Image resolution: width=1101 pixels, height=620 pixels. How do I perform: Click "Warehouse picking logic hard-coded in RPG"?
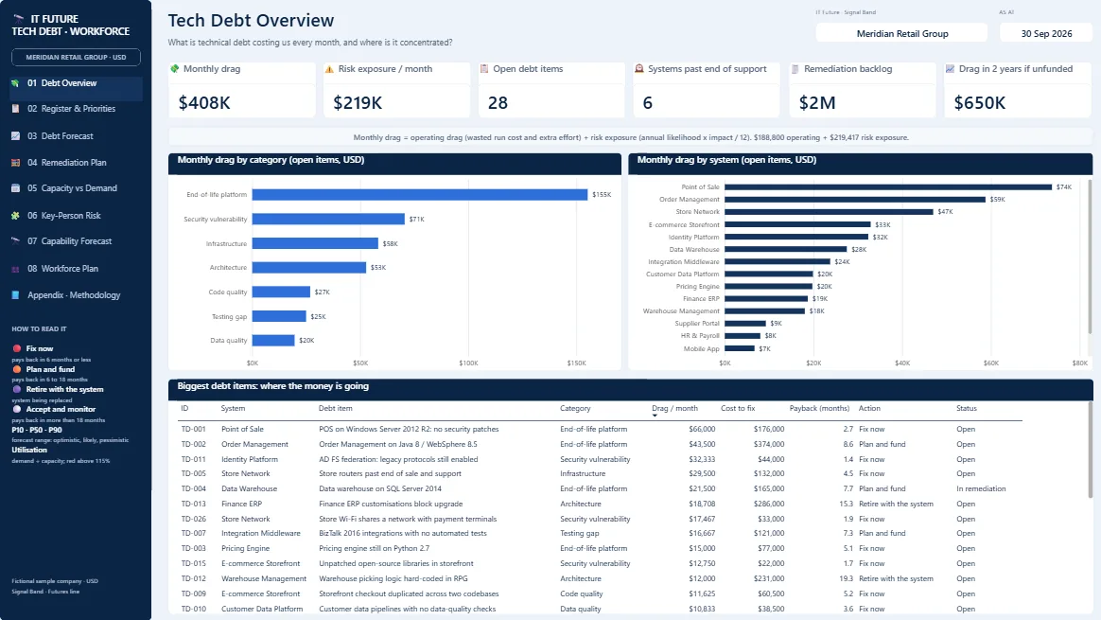tap(393, 578)
